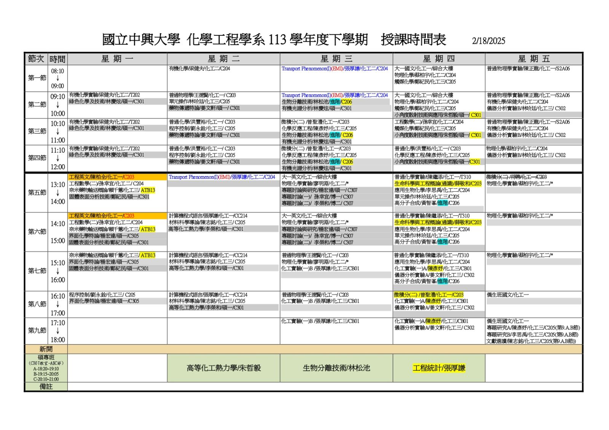Click the '第八節' row label
The image size is (609, 430).
pos(37,304)
